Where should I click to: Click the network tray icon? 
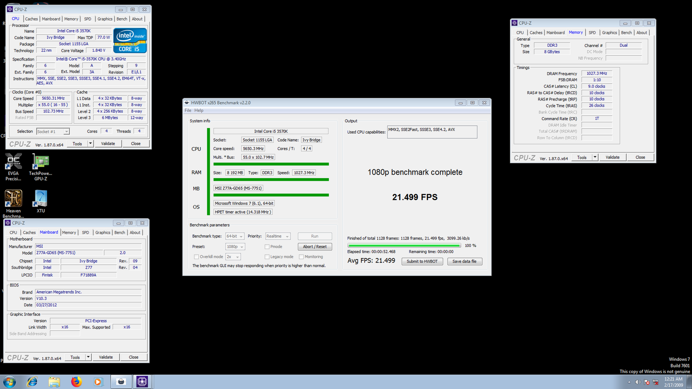coord(656,382)
